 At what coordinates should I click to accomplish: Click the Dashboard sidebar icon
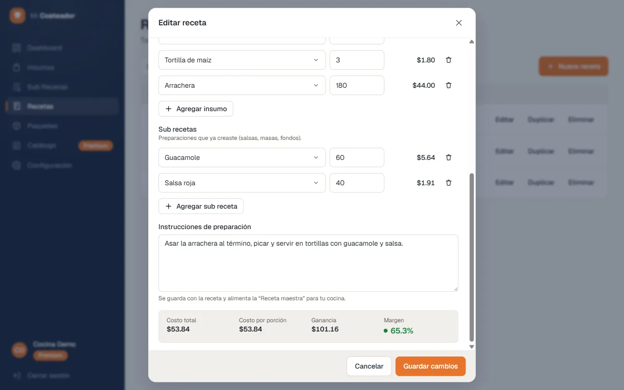pyautogui.click(x=17, y=48)
